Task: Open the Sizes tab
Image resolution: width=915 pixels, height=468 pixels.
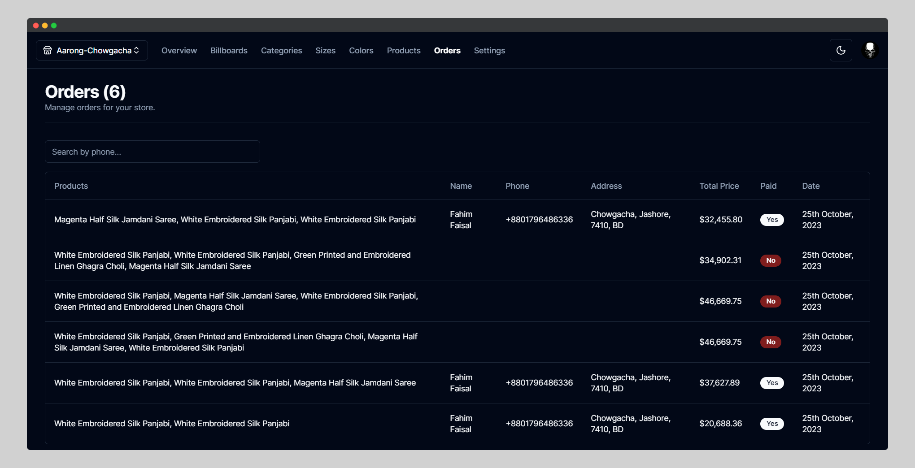Action: [x=325, y=51]
